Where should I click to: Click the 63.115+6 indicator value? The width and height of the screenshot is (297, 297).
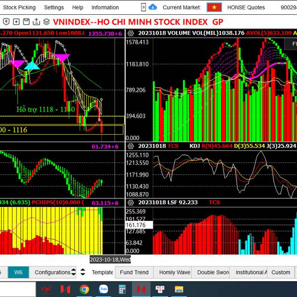(105, 203)
